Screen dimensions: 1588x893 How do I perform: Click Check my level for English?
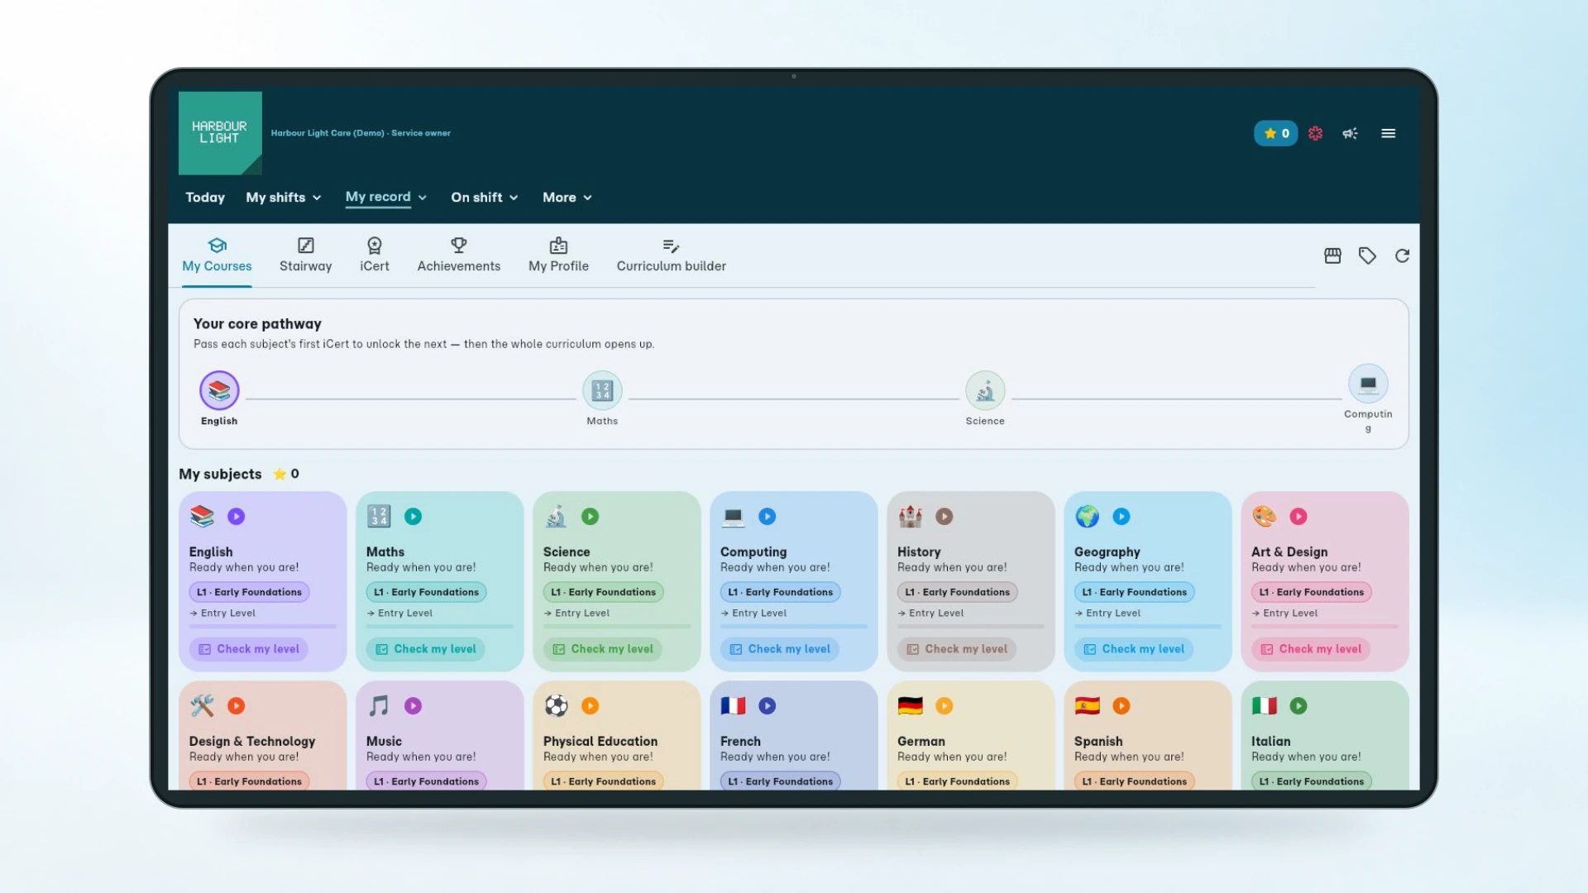[249, 650]
